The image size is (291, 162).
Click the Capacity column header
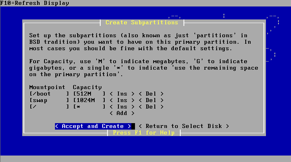pyautogui.click(x=87, y=87)
